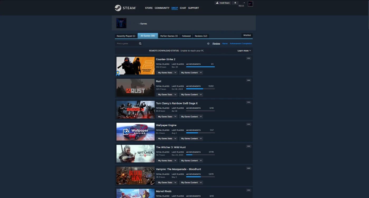Click The Witcher 3 game thumbnail
The width and height of the screenshot is (369, 198).
(x=135, y=154)
